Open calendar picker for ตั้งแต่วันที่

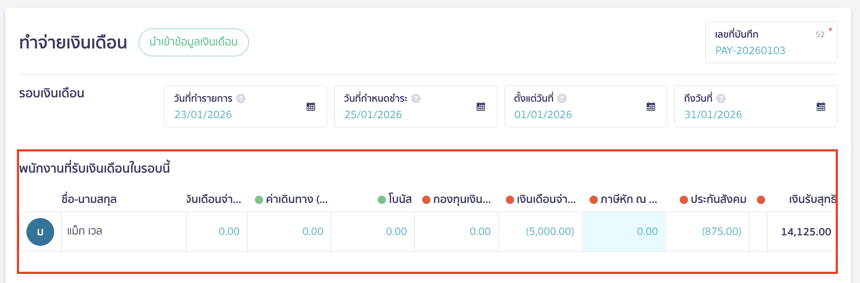point(650,106)
